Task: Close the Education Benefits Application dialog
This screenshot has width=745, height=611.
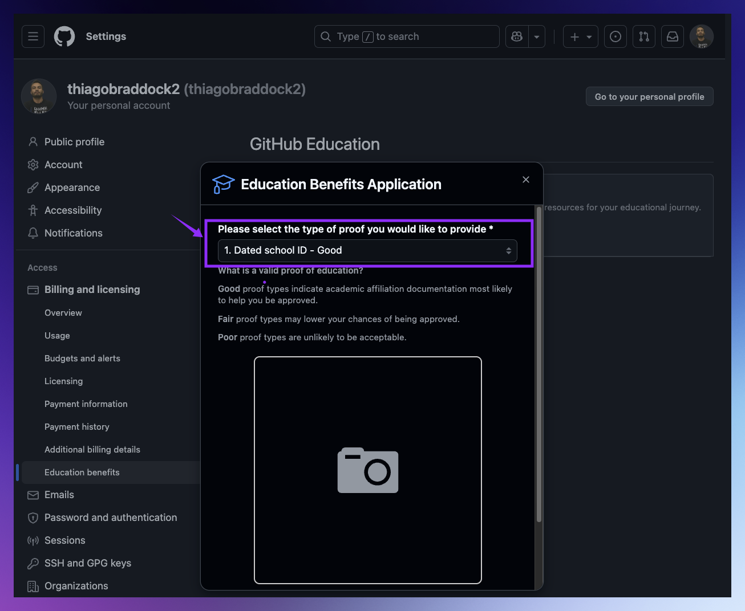Action: 526,180
